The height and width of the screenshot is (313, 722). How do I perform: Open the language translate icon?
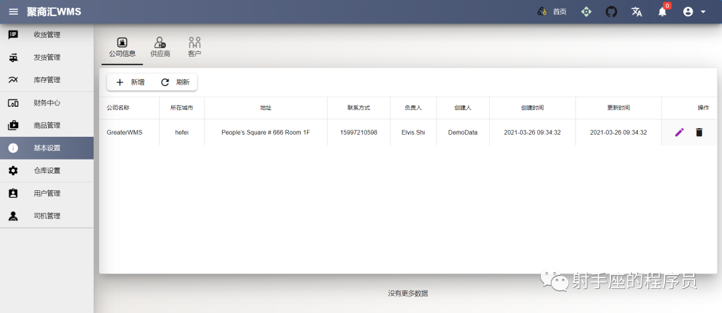pyautogui.click(x=637, y=12)
